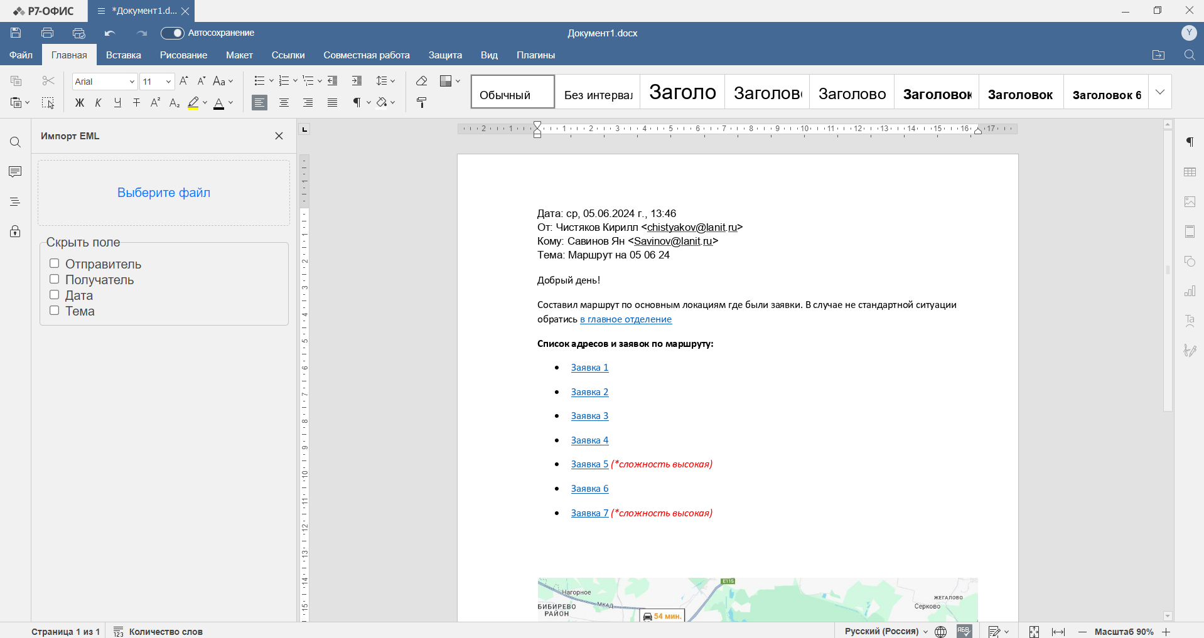Check the Отправитель checkbox
The height and width of the screenshot is (638, 1204).
55,263
